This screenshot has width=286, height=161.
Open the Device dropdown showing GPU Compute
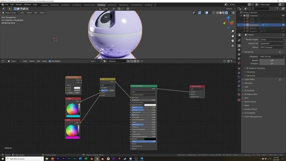click(272, 47)
